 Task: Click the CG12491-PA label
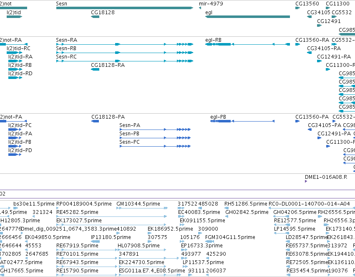(334, 134)
